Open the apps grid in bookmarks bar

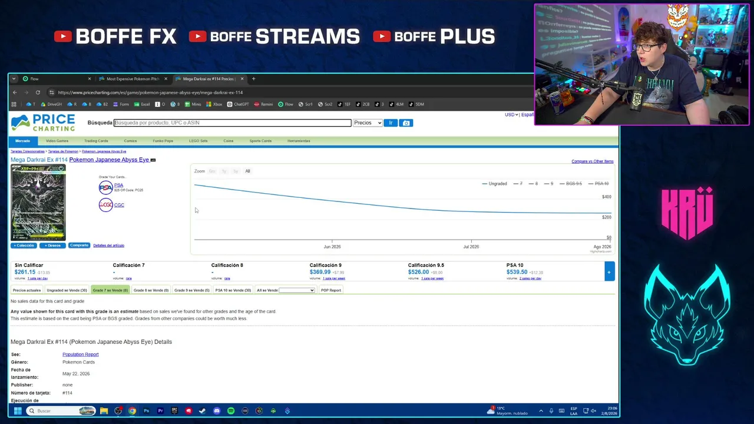[x=14, y=104]
